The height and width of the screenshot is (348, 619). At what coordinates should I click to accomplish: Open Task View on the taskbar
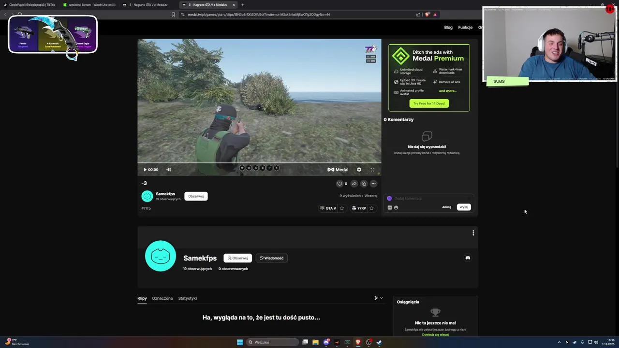click(305, 342)
